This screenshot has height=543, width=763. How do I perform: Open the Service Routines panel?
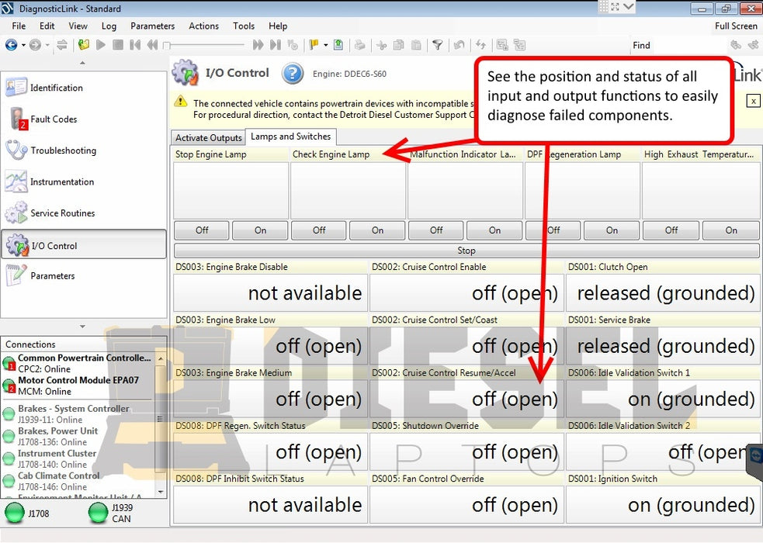pyautogui.click(x=84, y=213)
